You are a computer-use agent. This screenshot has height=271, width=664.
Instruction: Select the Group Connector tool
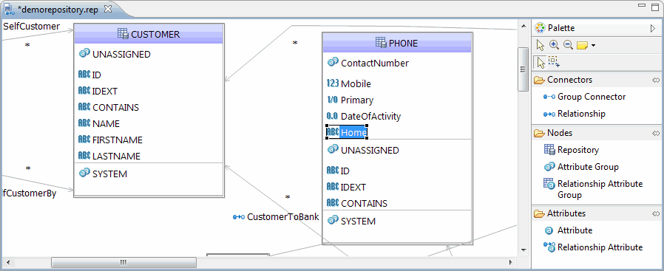584,97
